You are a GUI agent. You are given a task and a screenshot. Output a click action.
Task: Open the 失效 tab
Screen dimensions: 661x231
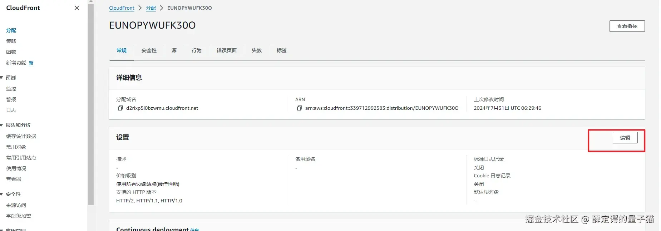point(257,50)
